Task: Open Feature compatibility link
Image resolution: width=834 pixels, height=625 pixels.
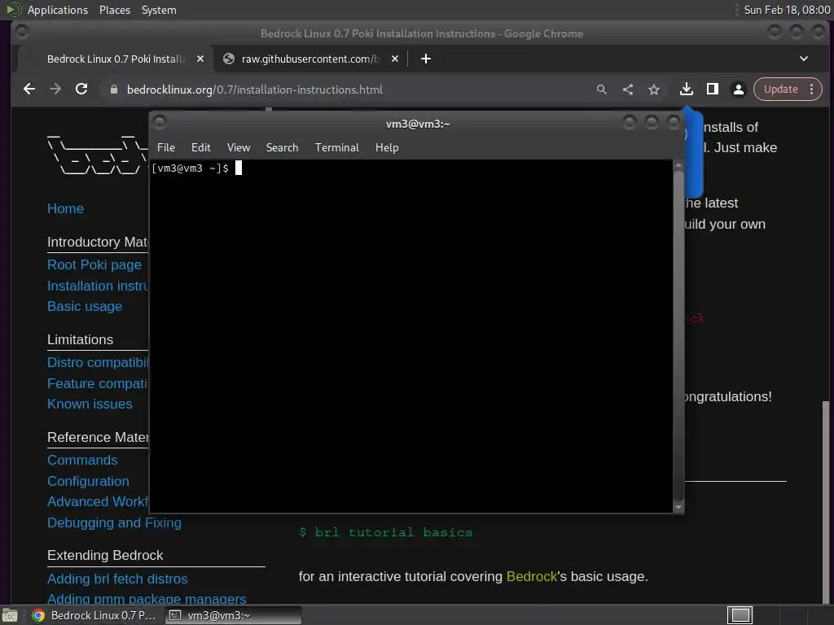Action: [98, 384]
